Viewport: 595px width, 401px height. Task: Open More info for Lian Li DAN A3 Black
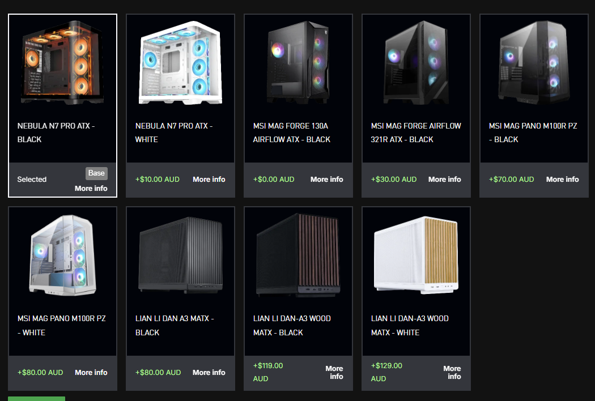point(209,373)
